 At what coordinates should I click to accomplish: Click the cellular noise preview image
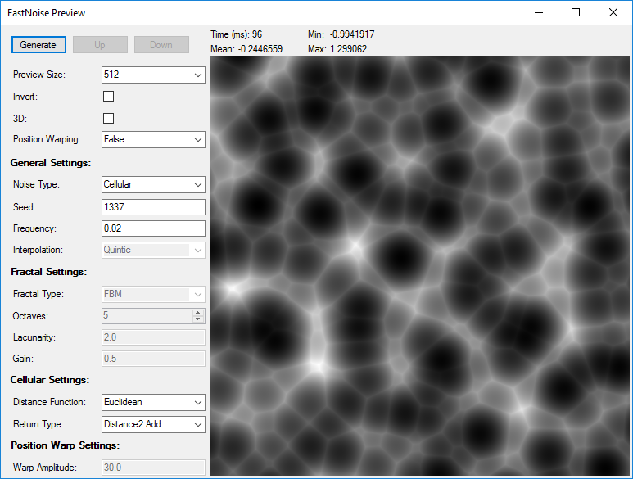[x=420, y=266]
